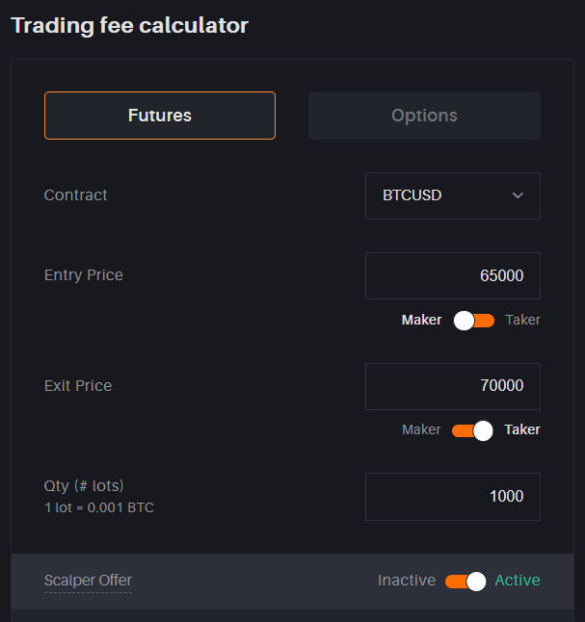
Task: Open the BTCUSD contract dropdown
Action: coord(452,195)
